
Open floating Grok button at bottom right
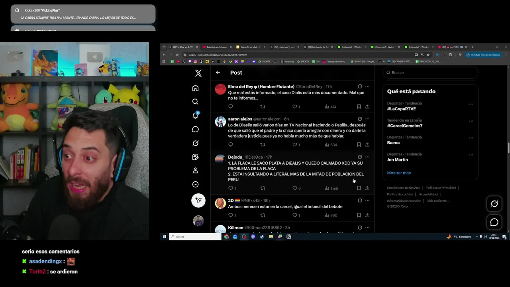coord(494,204)
